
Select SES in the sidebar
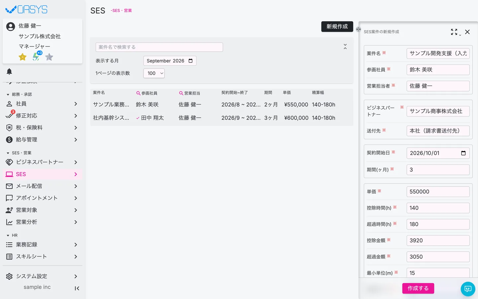pos(42,174)
